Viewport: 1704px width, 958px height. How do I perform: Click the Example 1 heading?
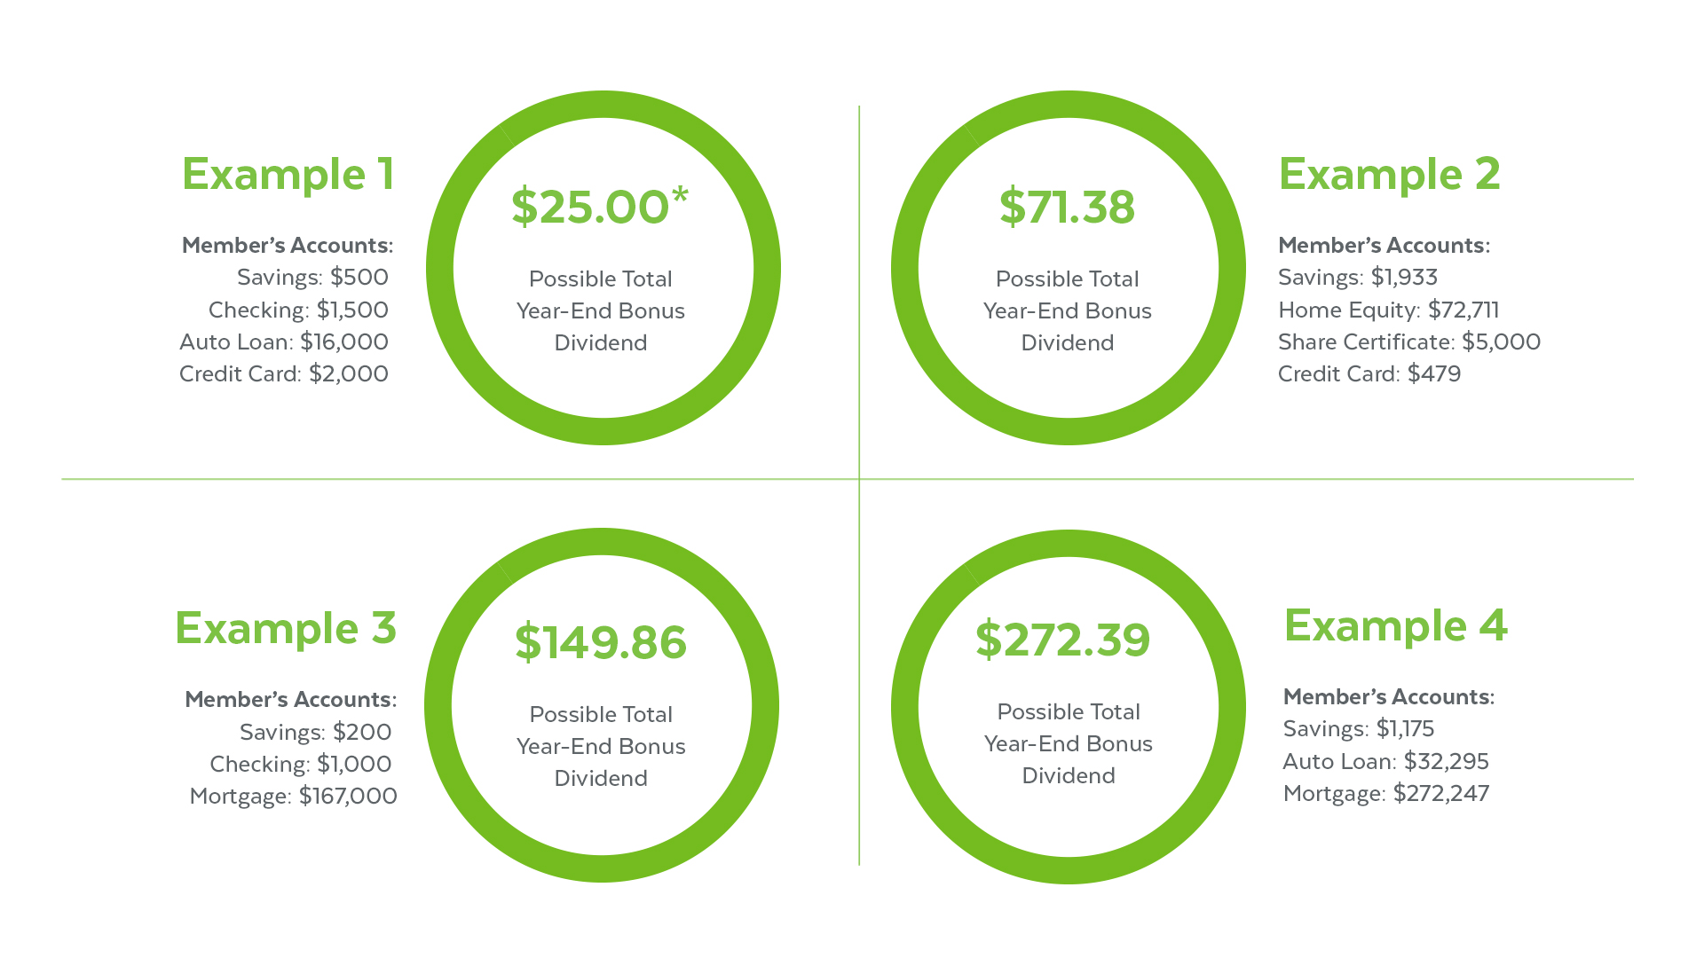288,175
